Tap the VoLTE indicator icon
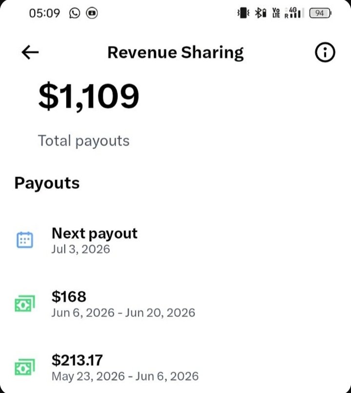The width and height of the screenshot is (351, 393). [276, 13]
